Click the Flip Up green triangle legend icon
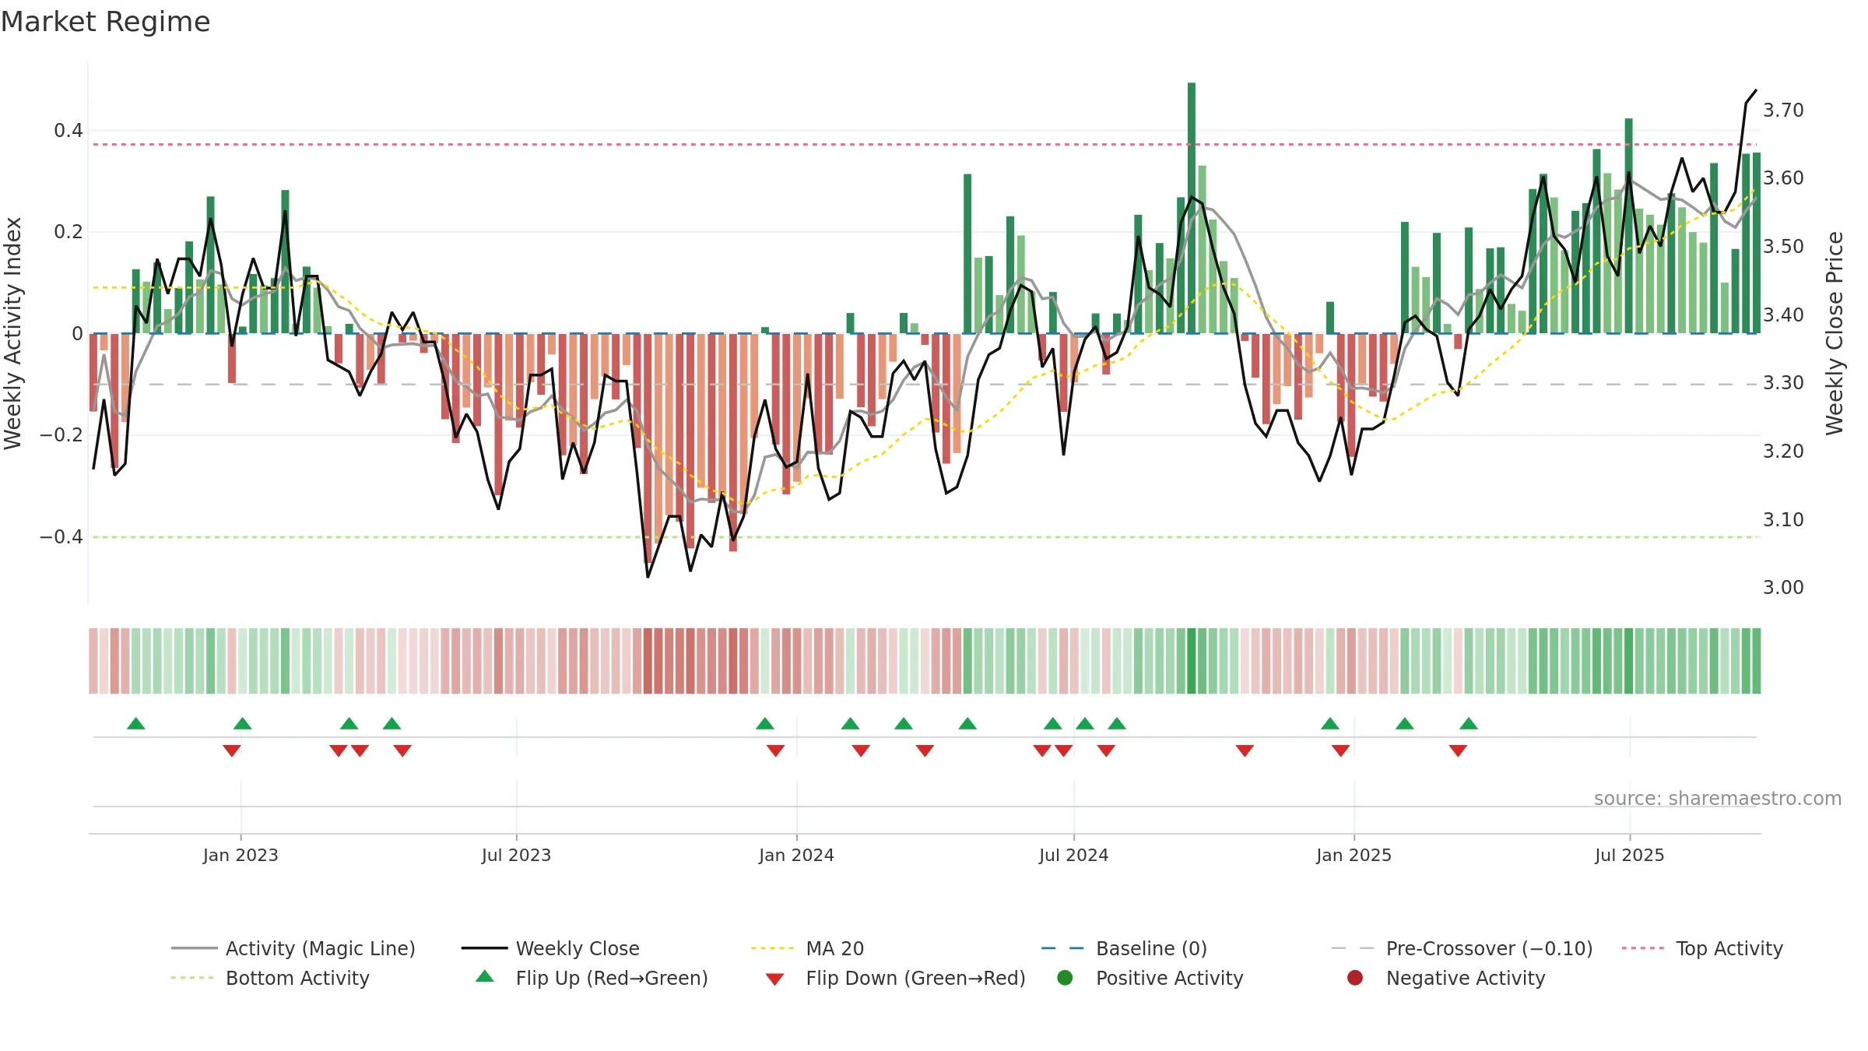The height and width of the screenshot is (1051, 1868). 485,976
